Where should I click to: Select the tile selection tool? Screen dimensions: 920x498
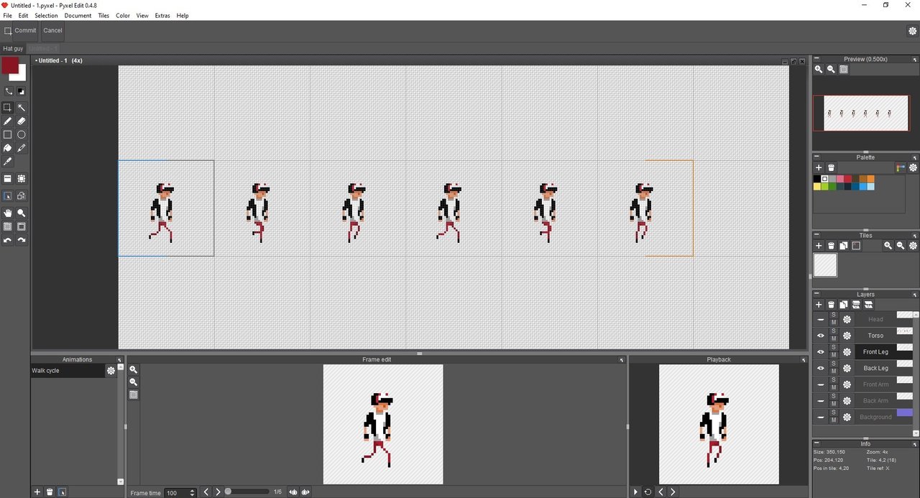21,179
